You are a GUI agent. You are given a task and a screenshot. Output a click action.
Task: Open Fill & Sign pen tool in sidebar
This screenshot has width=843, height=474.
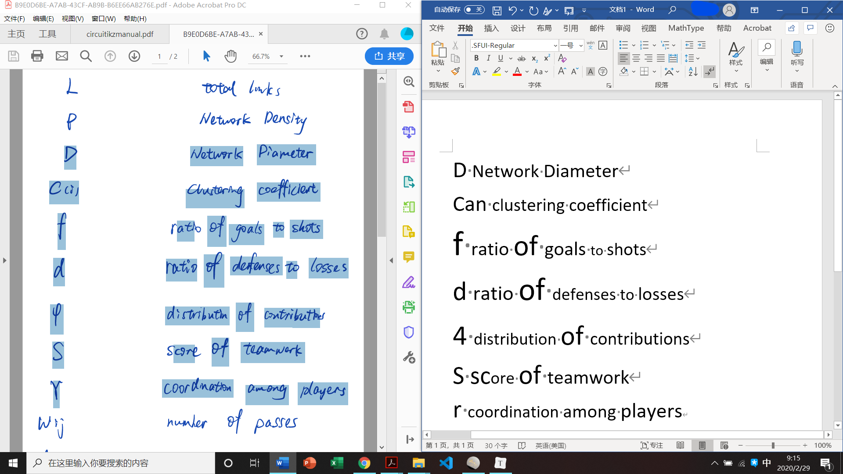click(408, 282)
